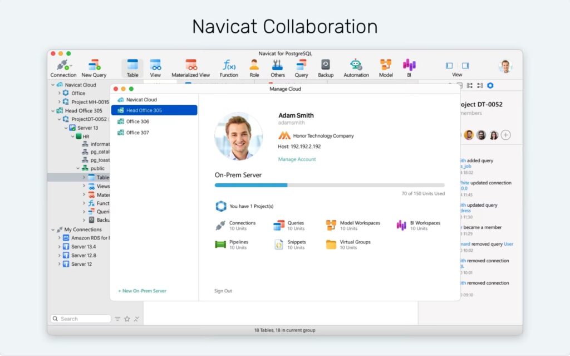570x356 pixels.
Task: Expand the Views node in the sidebar
Action: point(85,186)
